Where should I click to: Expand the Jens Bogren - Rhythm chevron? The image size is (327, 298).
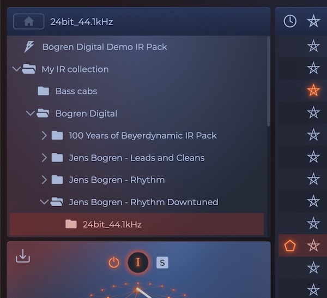(44, 180)
